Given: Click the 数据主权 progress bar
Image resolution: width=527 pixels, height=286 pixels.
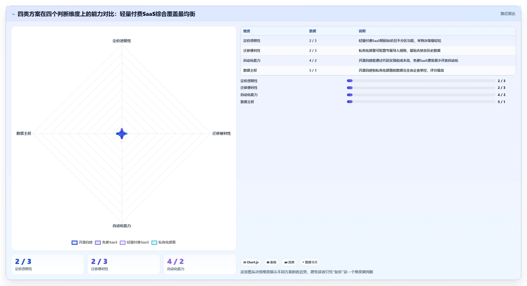Looking at the screenshot, I should [421, 102].
